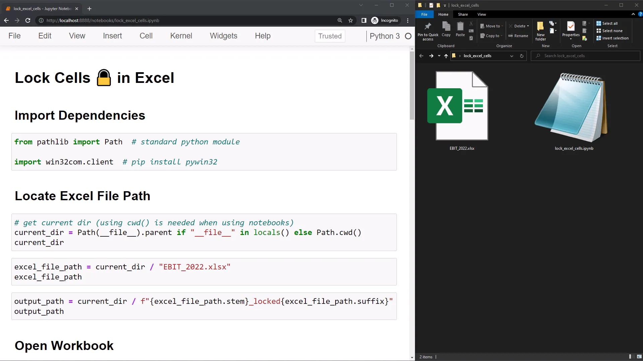Go up one folder level arrow
This screenshot has width=643, height=361.
(x=446, y=56)
